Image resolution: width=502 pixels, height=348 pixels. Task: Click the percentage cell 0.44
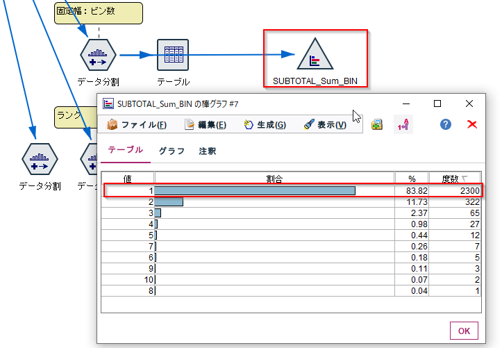click(x=412, y=235)
